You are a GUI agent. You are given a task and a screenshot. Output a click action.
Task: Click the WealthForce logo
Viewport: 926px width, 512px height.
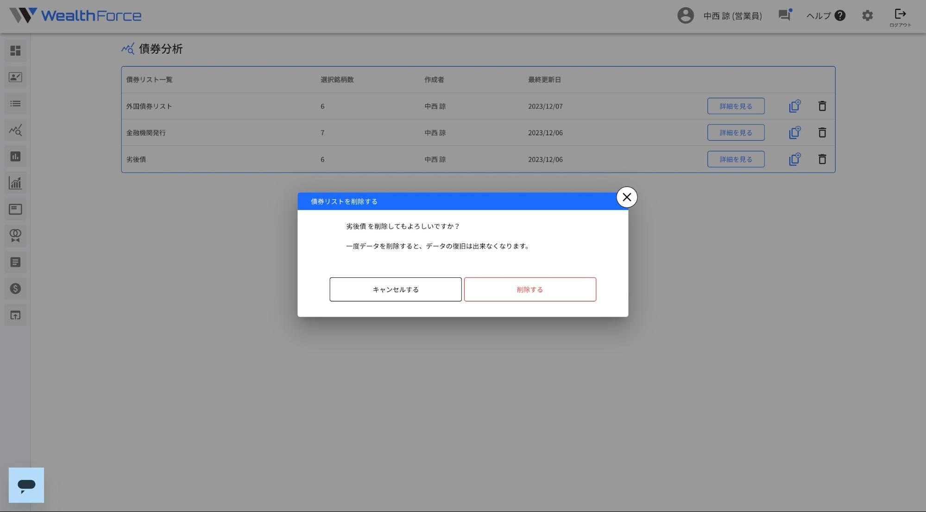[x=76, y=15]
